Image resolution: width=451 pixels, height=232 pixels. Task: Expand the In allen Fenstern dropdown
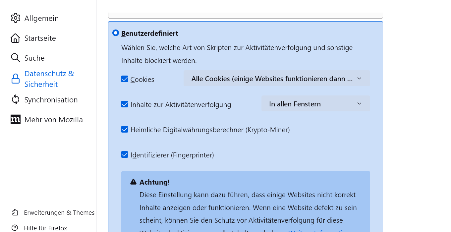(x=315, y=104)
